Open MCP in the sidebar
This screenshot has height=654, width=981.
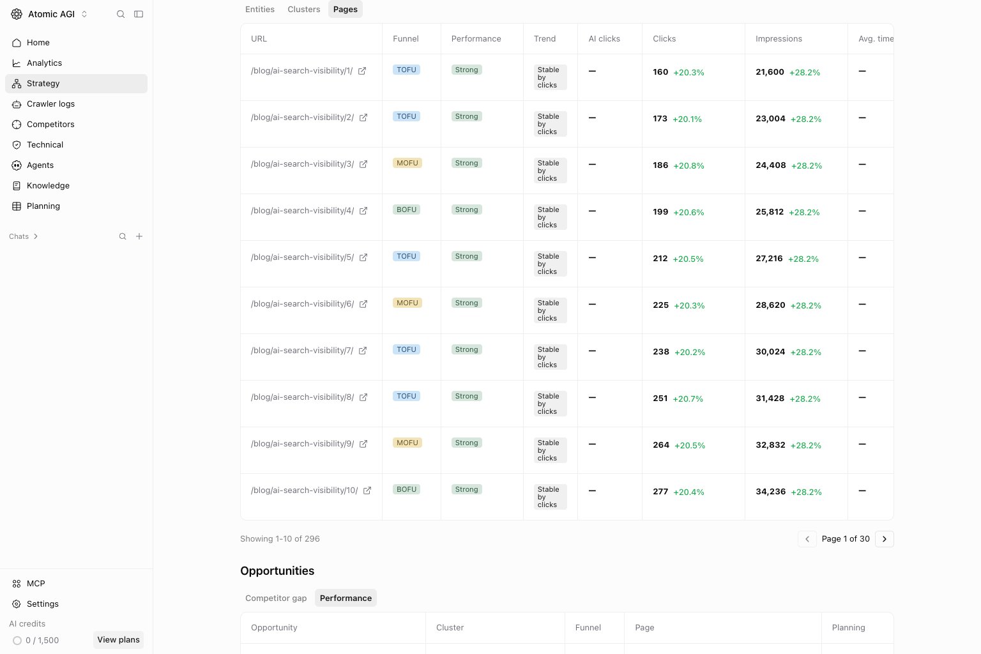(76, 584)
